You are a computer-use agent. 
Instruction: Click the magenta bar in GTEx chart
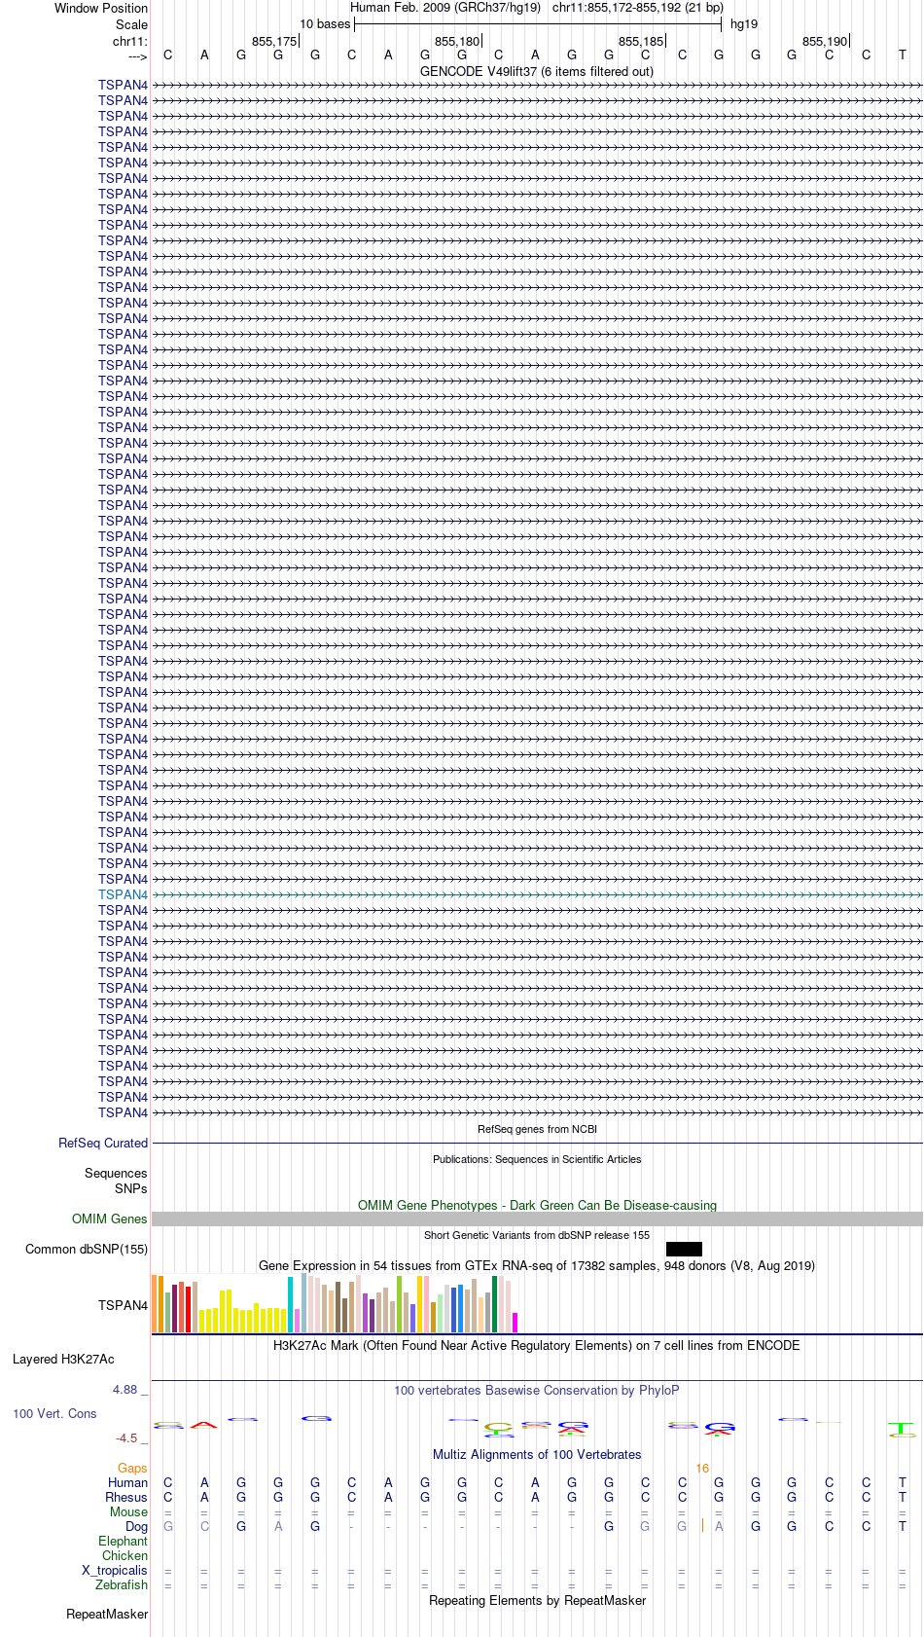pos(515,1323)
